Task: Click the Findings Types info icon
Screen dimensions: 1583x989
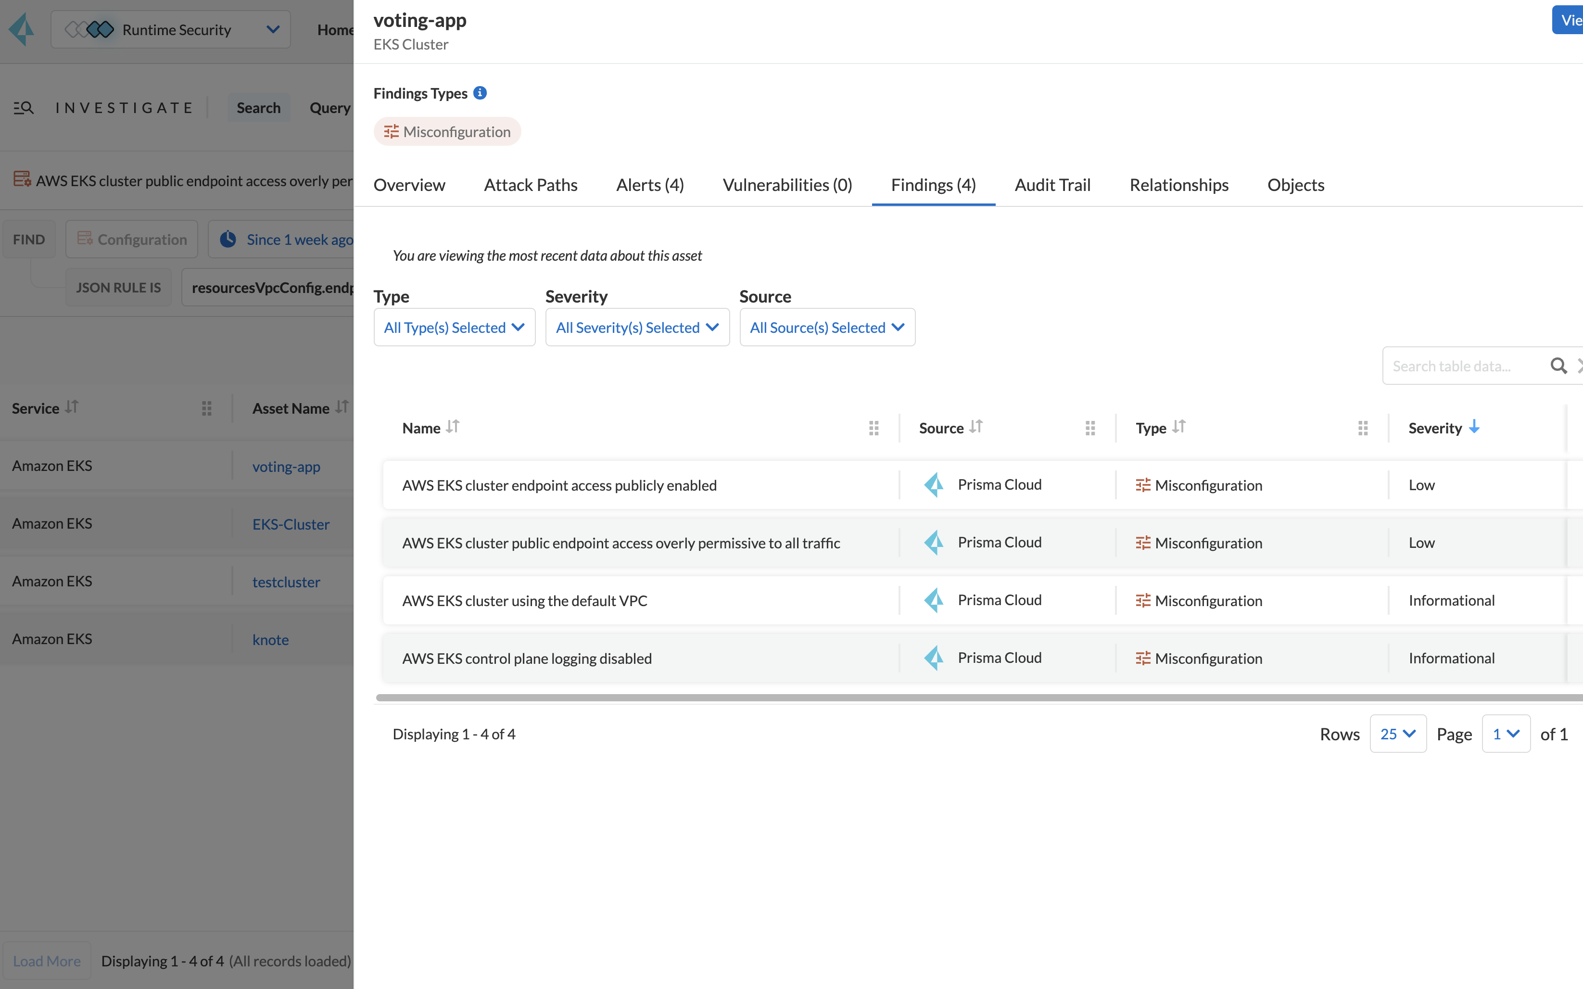Action: 480,93
